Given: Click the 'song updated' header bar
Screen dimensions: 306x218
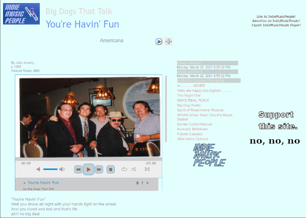Looking at the screenshot, I should pos(208,71).
